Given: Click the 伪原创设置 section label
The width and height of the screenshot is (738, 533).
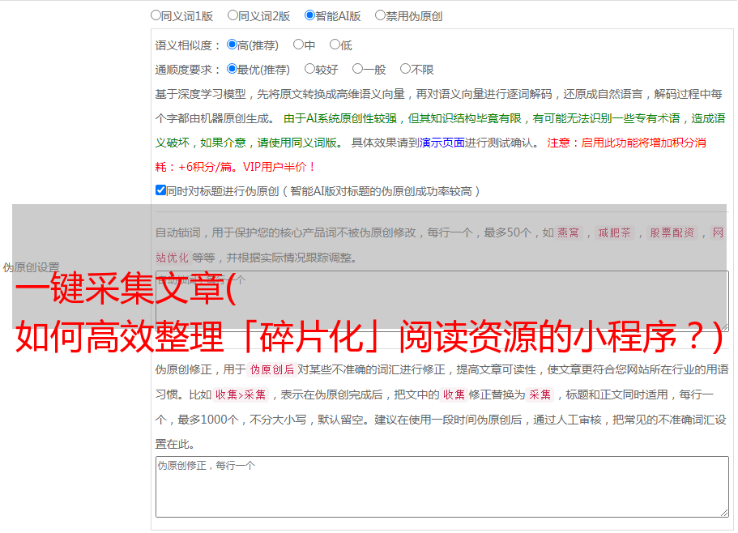Looking at the screenshot, I should click(x=31, y=267).
